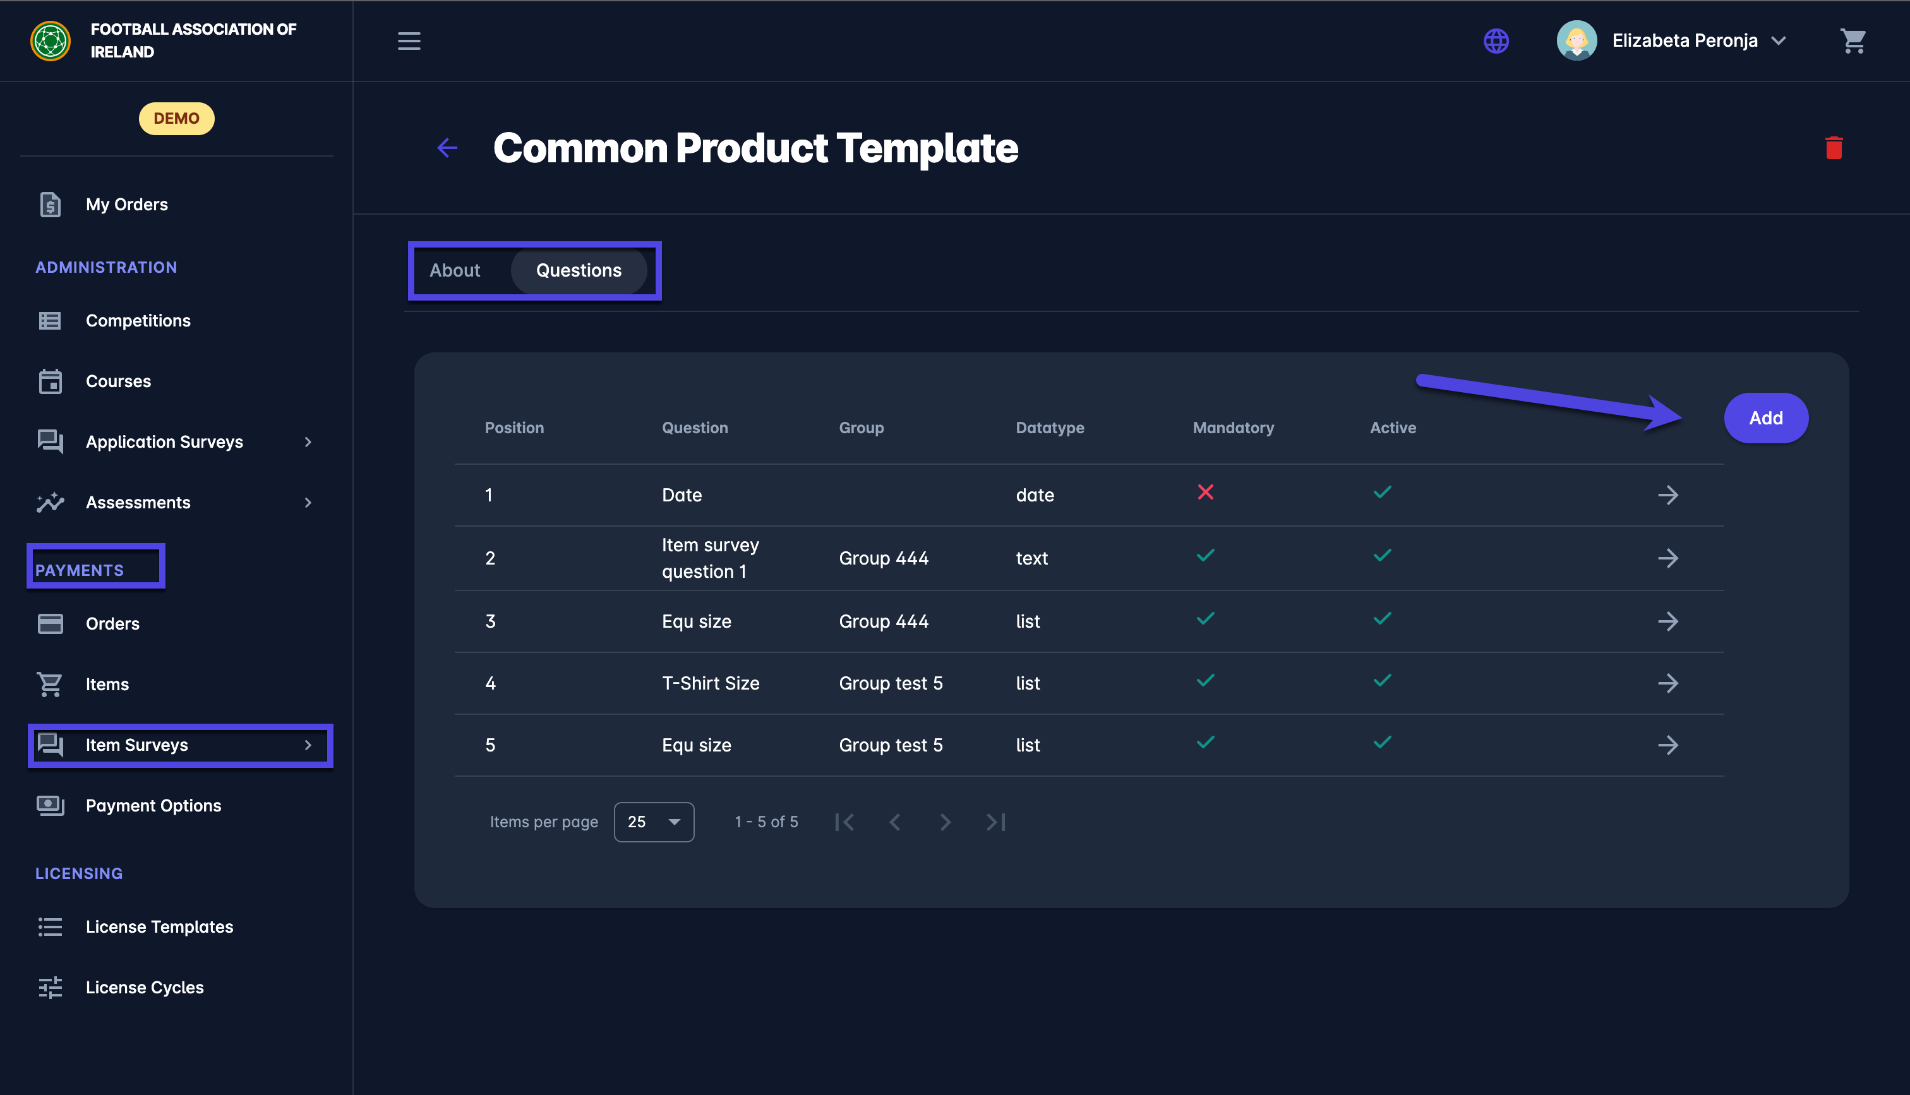Click the active checkmark for Equ size row 3
The height and width of the screenshot is (1095, 1910).
click(1382, 619)
